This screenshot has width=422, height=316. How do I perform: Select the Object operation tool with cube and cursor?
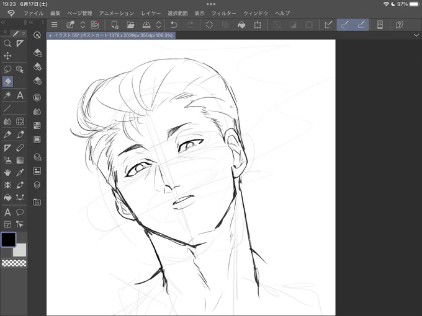click(20, 69)
